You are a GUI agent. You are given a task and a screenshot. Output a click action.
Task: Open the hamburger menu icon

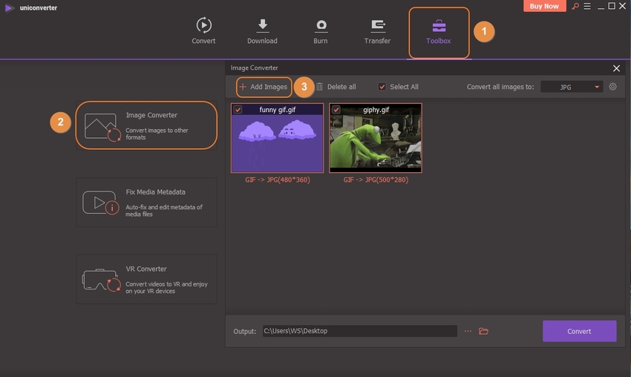pyautogui.click(x=587, y=6)
